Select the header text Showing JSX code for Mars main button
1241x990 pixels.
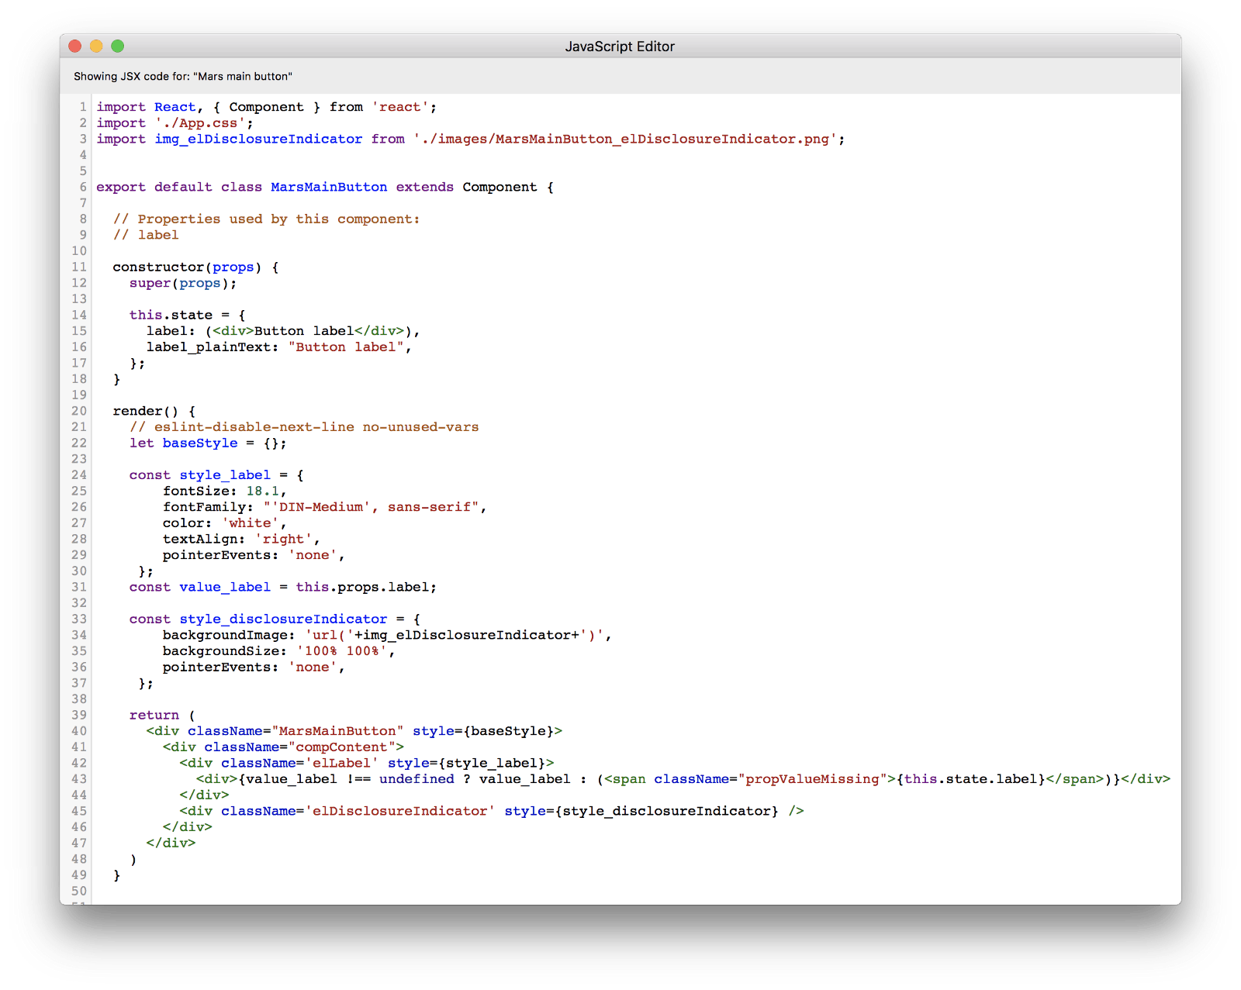click(183, 76)
